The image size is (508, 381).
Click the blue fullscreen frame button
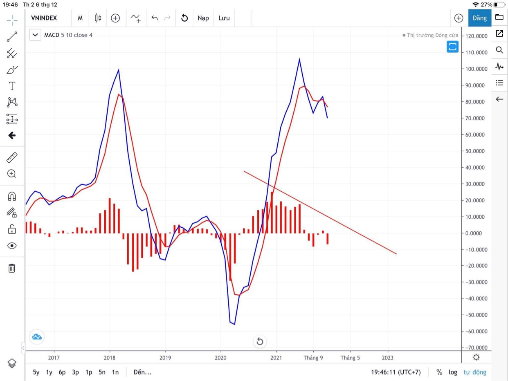[452, 47]
